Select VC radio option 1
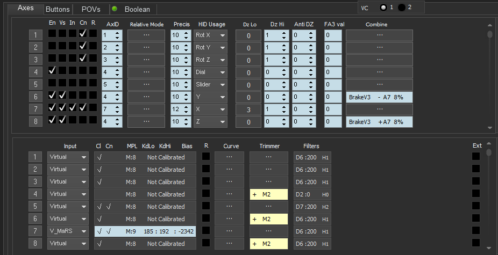Viewport: 498px width, 255px height. 383,8
